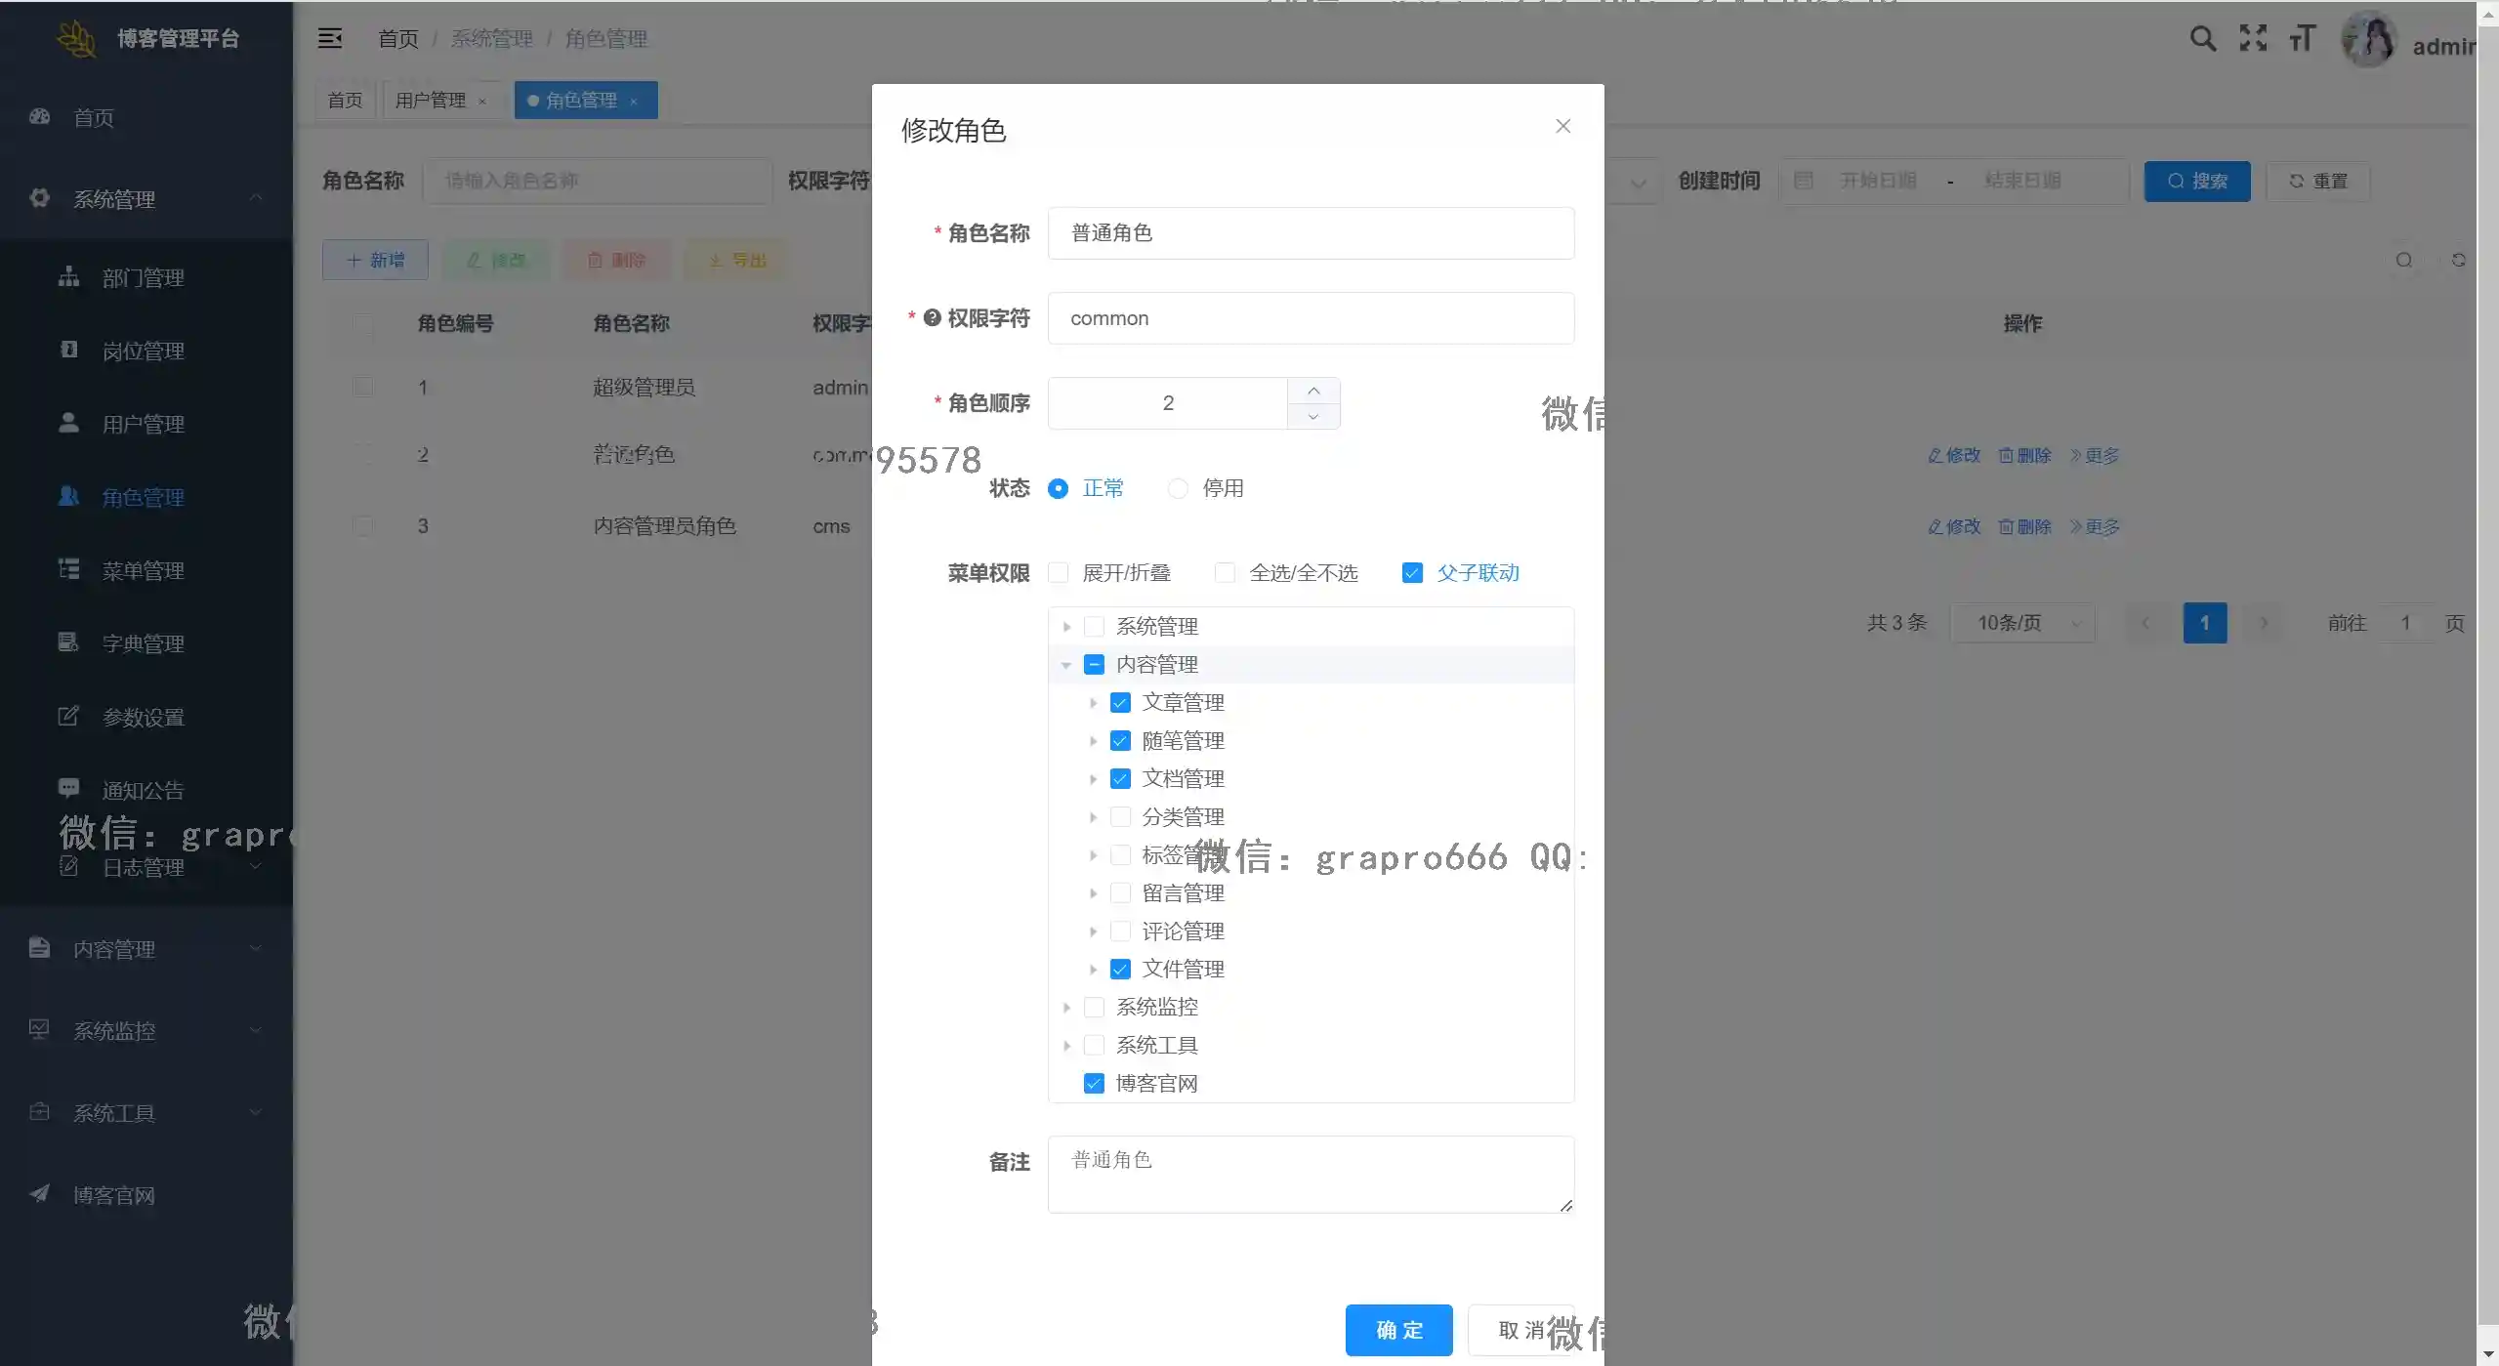Click the refresh table icon

pyautogui.click(x=2458, y=260)
